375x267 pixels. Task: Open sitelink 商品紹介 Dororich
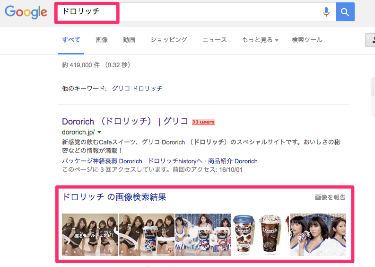tap(233, 161)
